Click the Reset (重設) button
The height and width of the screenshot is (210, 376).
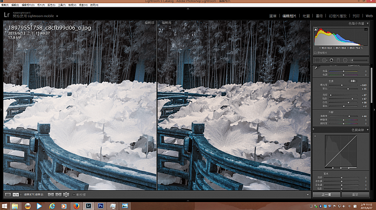pos(355,195)
